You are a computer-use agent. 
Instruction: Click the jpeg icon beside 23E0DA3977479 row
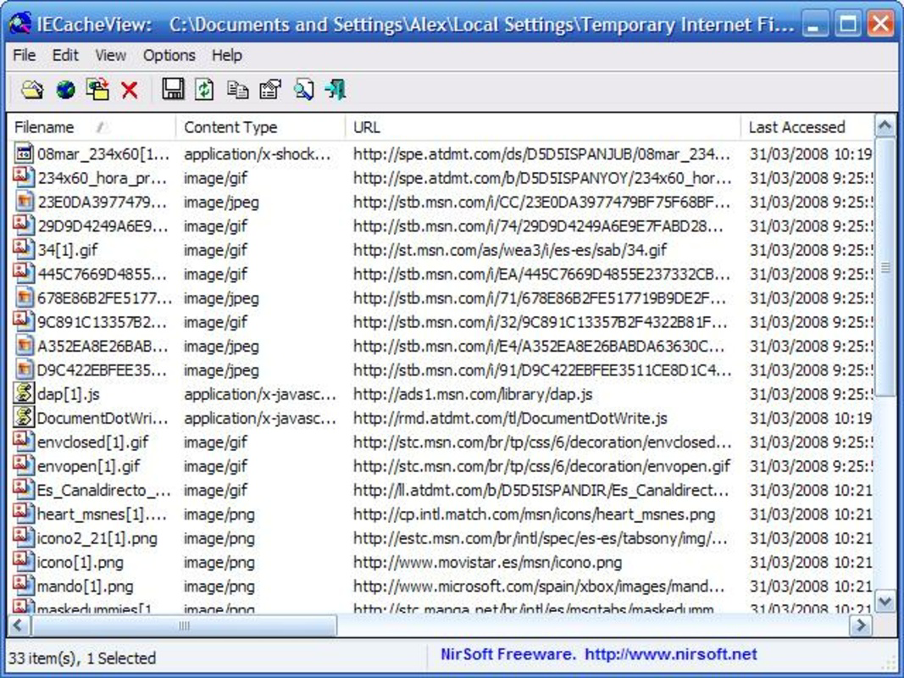click(x=23, y=201)
